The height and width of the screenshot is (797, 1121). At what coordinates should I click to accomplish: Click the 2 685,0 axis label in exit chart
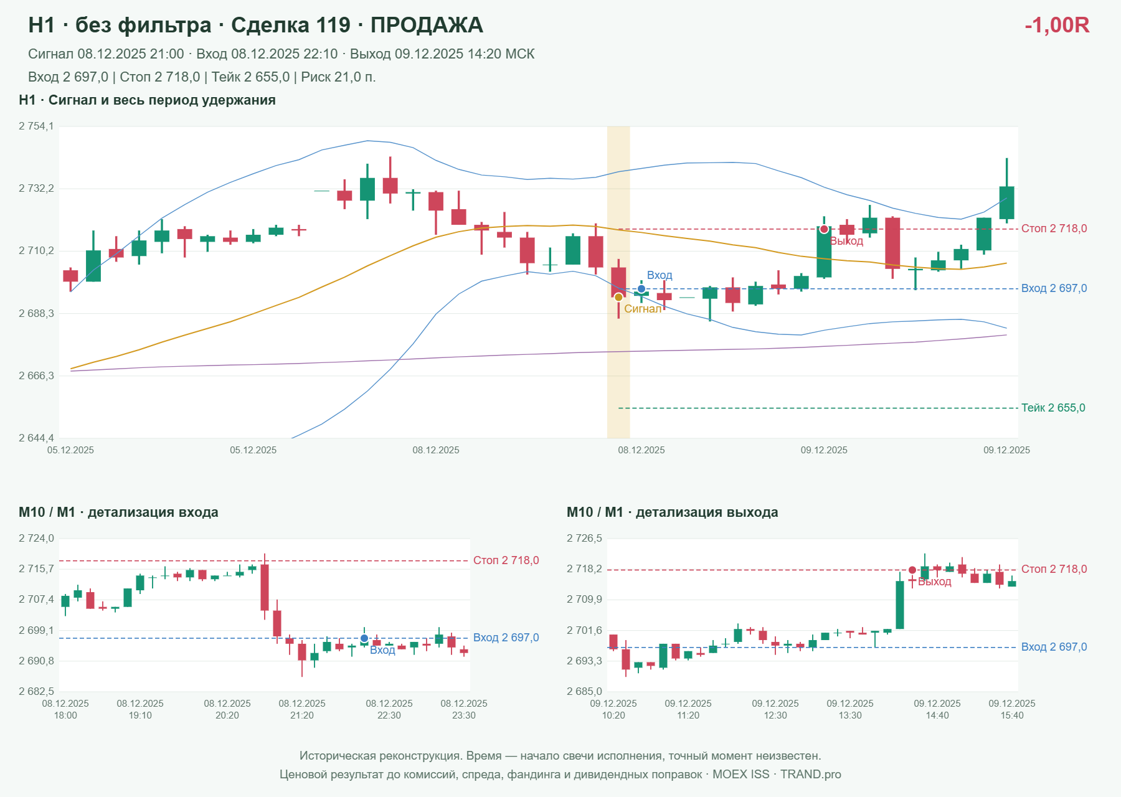(584, 691)
